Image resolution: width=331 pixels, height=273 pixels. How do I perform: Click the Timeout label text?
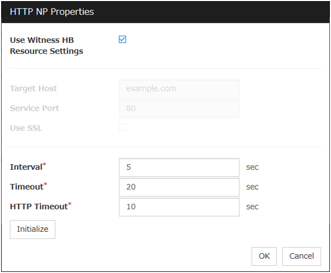point(26,187)
